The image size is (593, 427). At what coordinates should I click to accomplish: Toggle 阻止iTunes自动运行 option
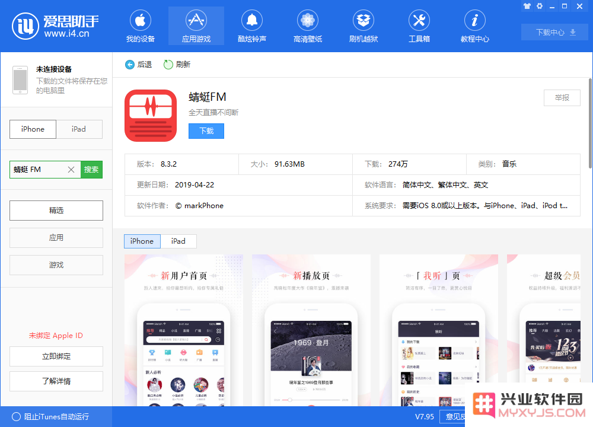point(50,417)
